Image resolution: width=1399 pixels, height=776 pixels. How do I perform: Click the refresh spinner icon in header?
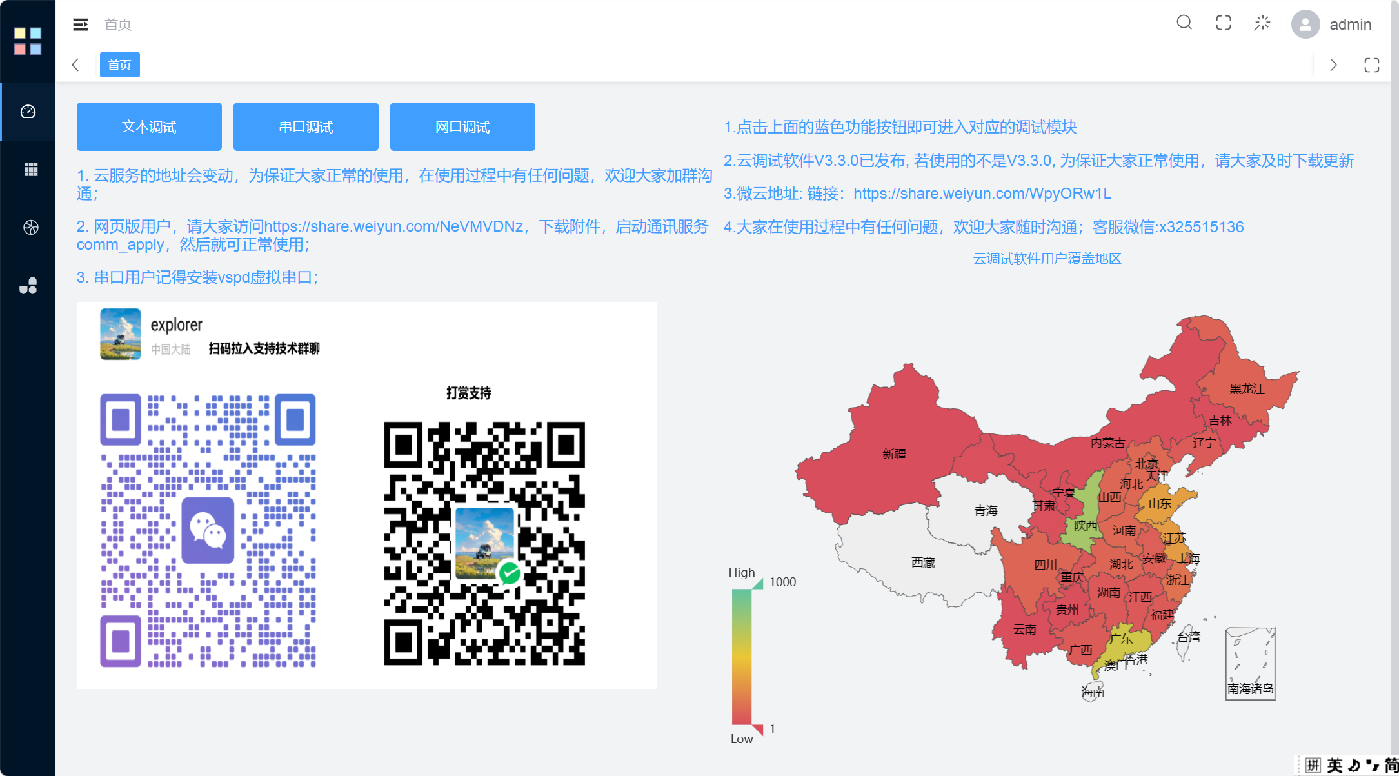pyautogui.click(x=1262, y=23)
